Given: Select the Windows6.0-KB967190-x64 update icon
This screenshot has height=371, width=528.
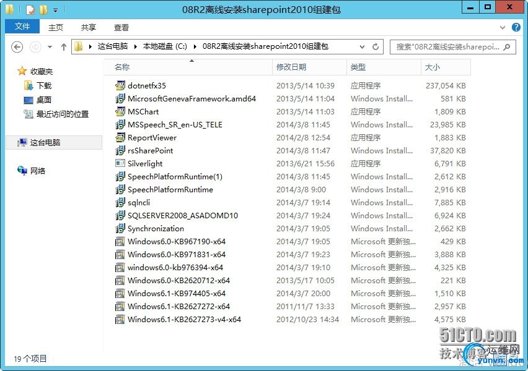Looking at the screenshot, I should pyautogui.click(x=120, y=241).
